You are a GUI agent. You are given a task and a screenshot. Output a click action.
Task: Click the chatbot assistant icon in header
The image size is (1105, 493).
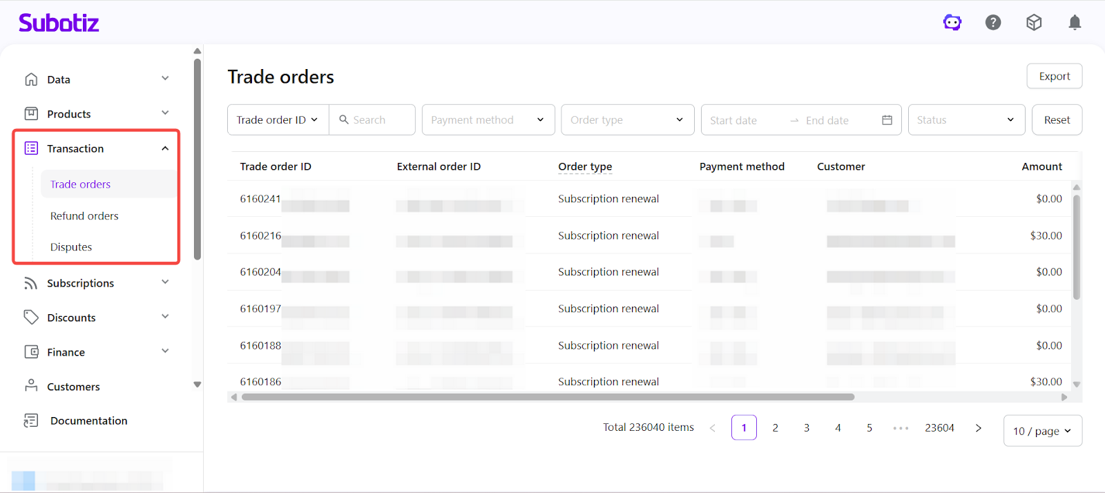click(952, 23)
